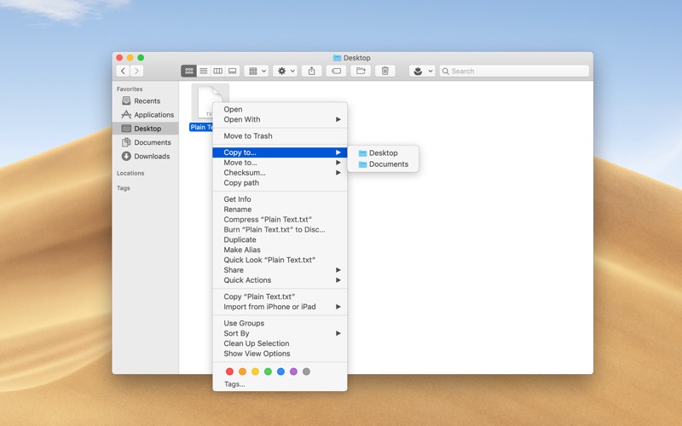This screenshot has width=682, height=426.
Task: Apply the orange tag color
Action: [242, 371]
